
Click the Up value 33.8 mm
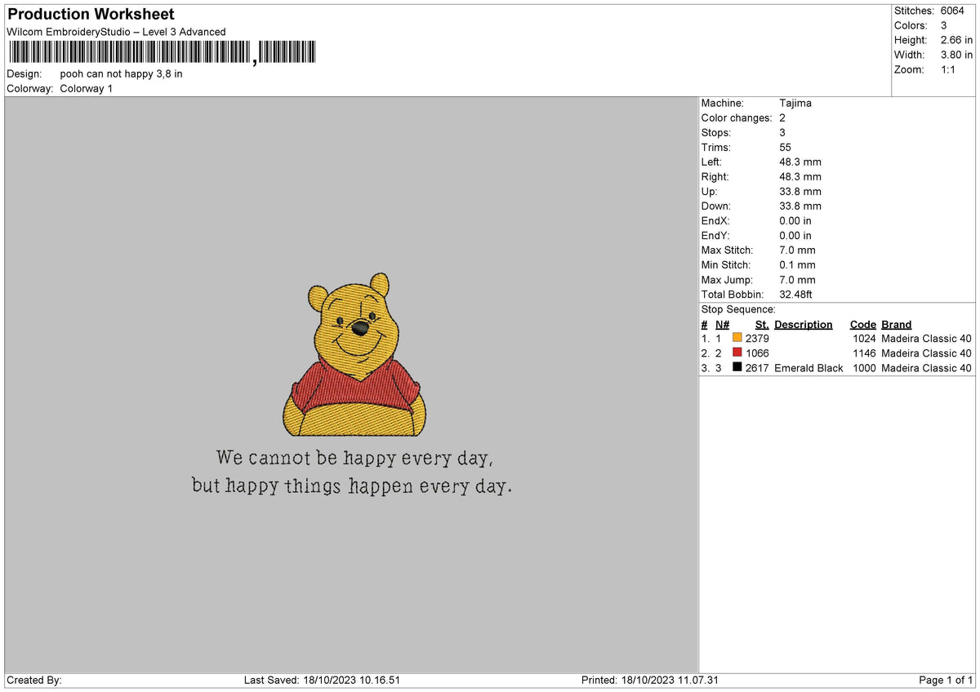pyautogui.click(x=800, y=191)
